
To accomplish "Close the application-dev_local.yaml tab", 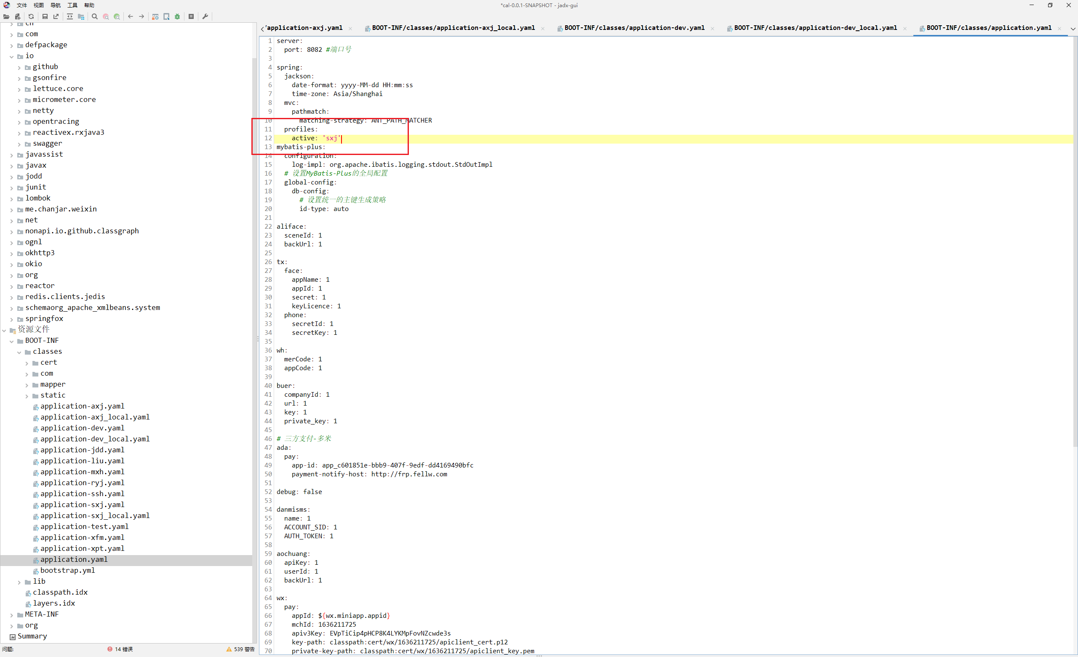I will (905, 29).
